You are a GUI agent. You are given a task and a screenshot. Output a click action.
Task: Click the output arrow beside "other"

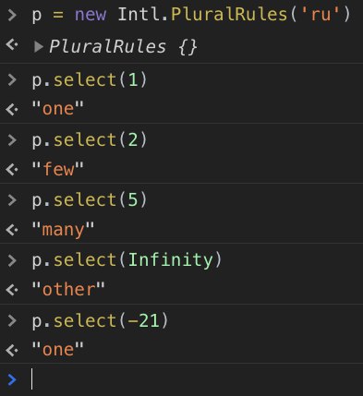click(x=12, y=290)
